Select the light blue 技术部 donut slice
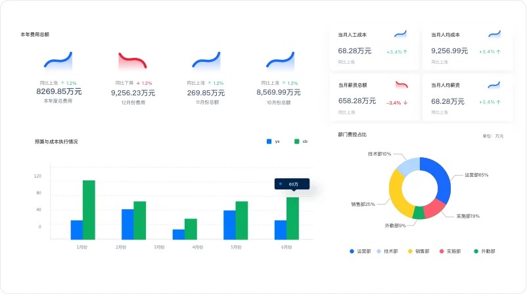The height and width of the screenshot is (294, 527). pyautogui.click(x=408, y=165)
